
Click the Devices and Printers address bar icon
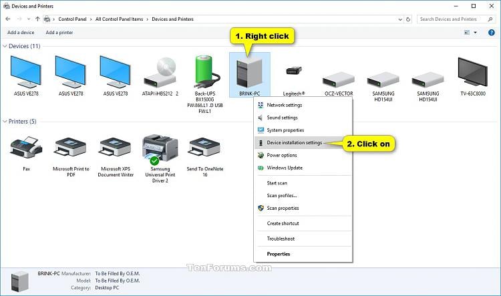[x=47, y=19]
